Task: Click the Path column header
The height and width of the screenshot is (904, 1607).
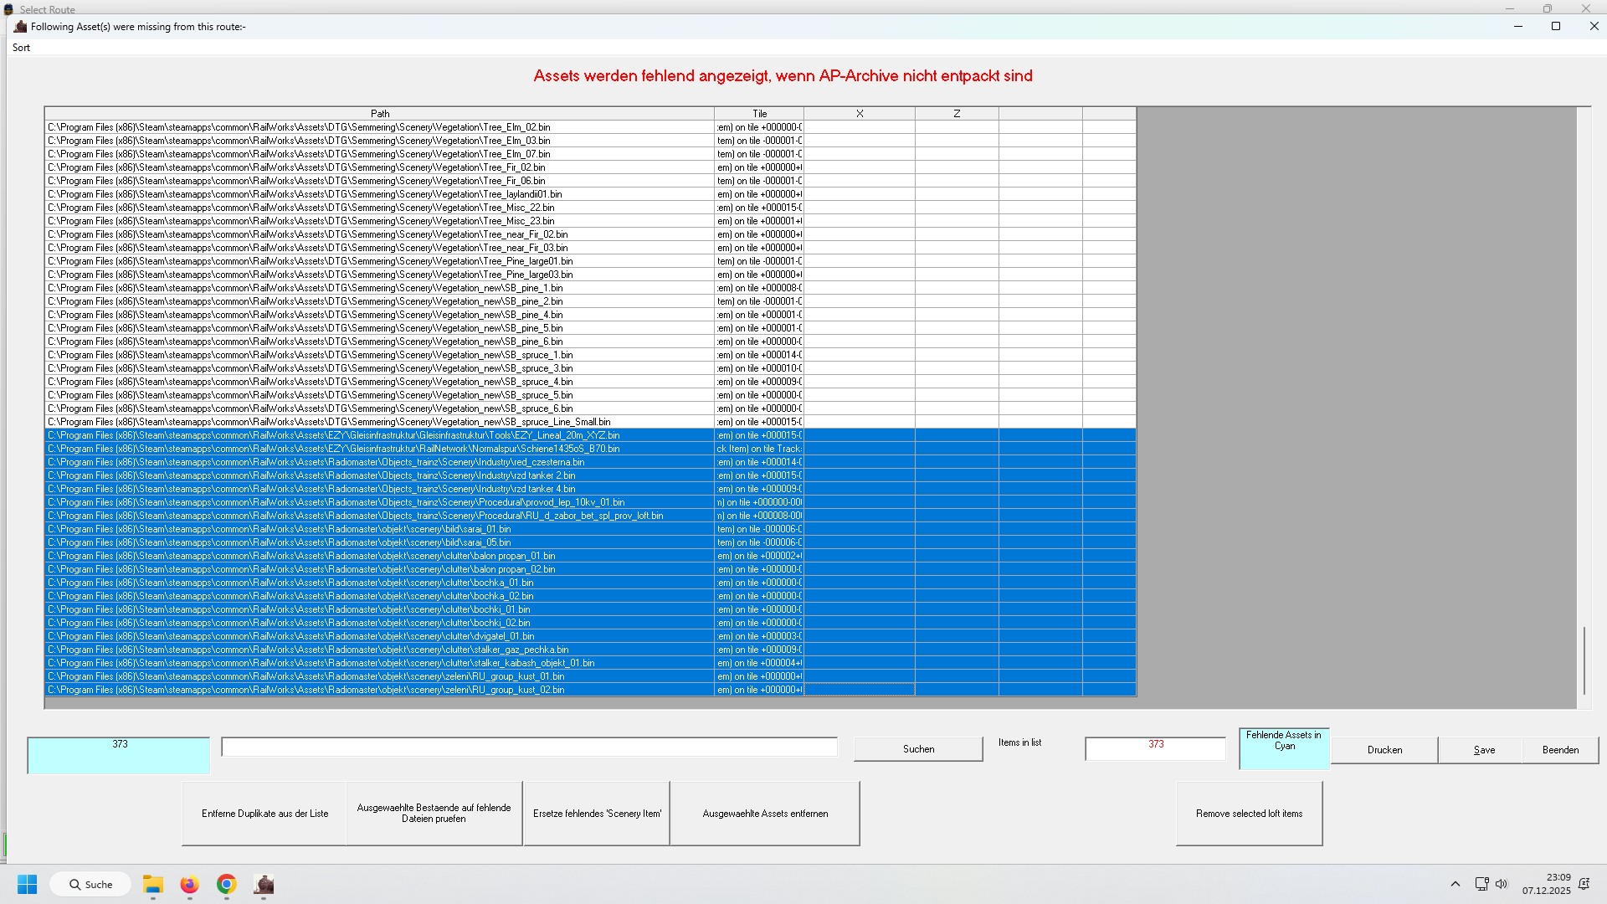Action: click(x=379, y=114)
